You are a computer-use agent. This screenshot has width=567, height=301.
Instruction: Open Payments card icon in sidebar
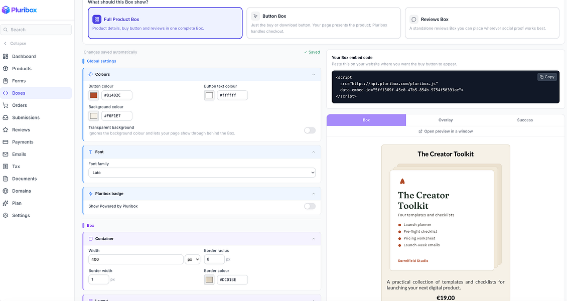pos(6,142)
